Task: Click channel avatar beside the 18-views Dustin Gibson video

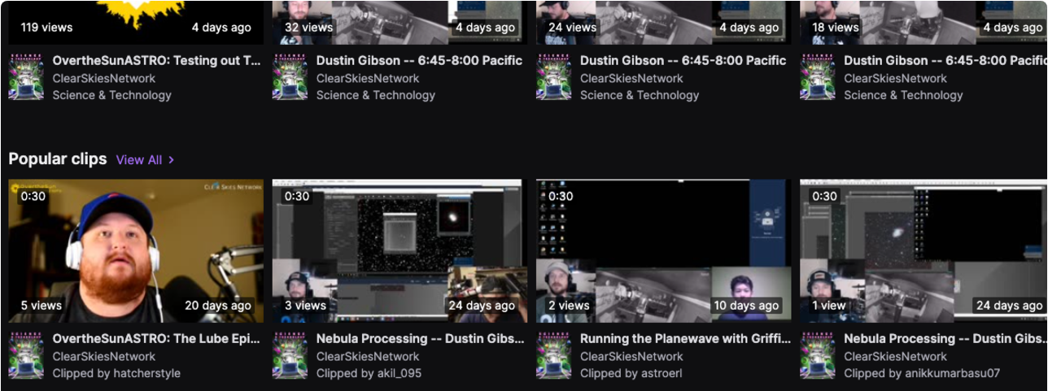Action: (817, 77)
